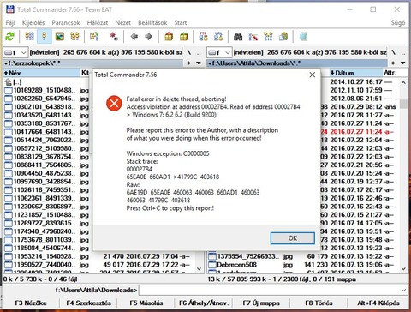The image size is (411, 312).
Task: Open the multi-rename tool icon
Action: [x=253, y=37]
